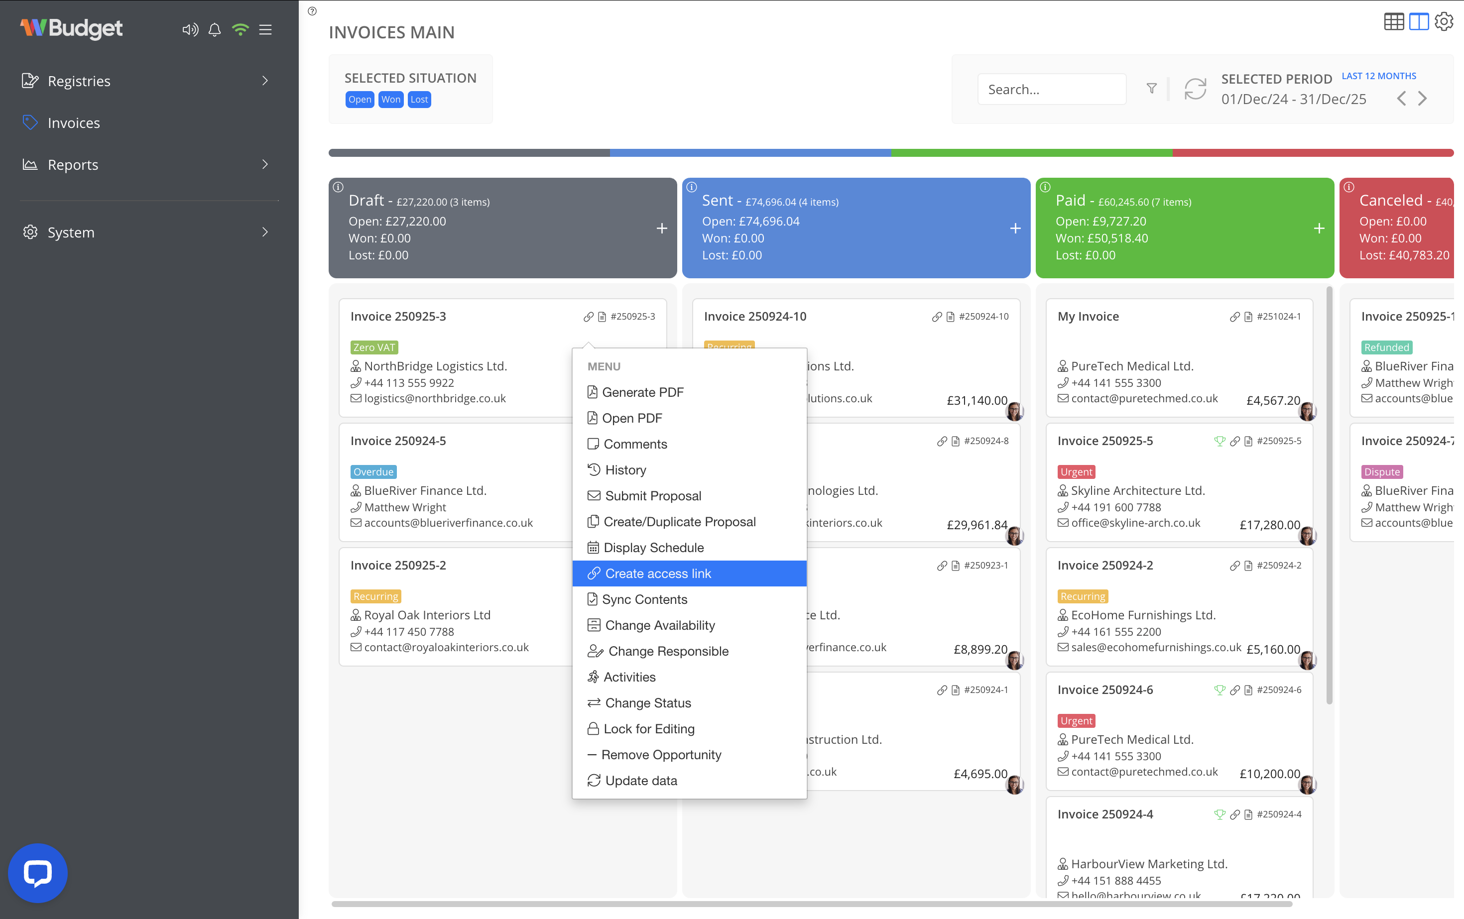
Task: Refresh data with the sync icon
Action: click(1194, 89)
